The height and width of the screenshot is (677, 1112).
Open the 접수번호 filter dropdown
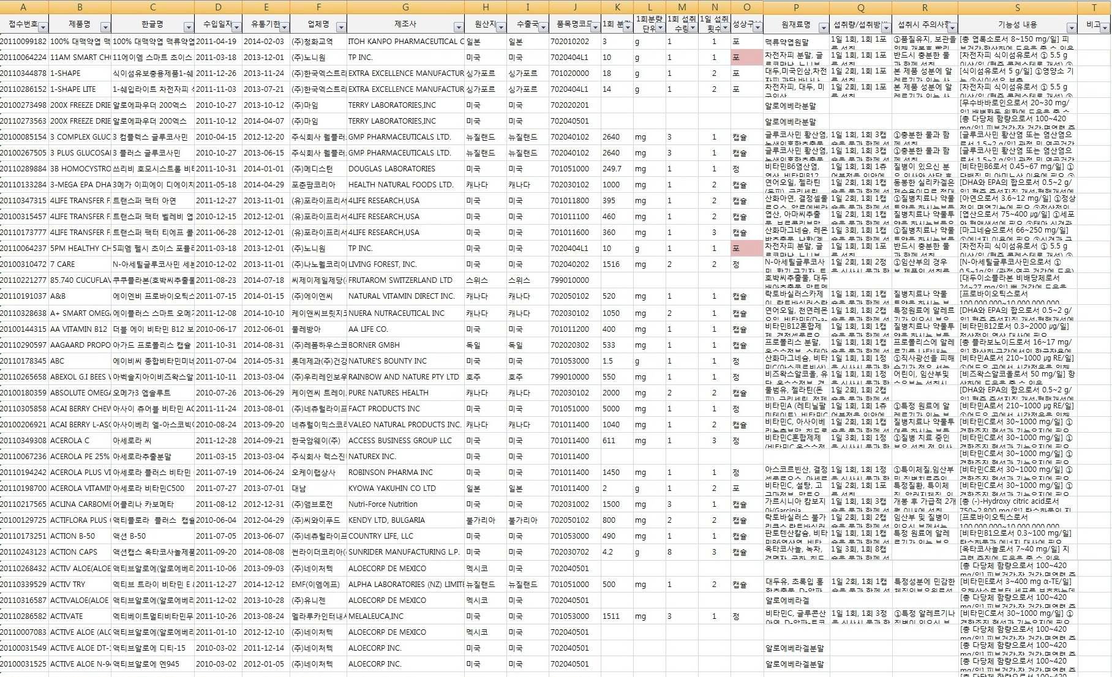coord(43,28)
